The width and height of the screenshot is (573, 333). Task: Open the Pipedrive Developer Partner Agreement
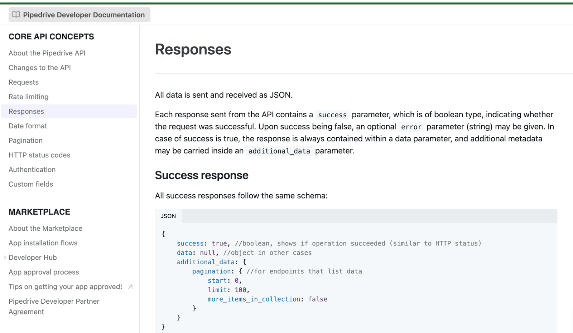coord(54,306)
